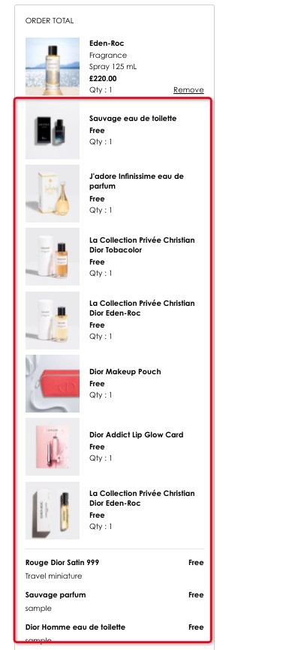Remove Eden-Roc fragrance from order
292x650 pixels.
click(188, 89)
